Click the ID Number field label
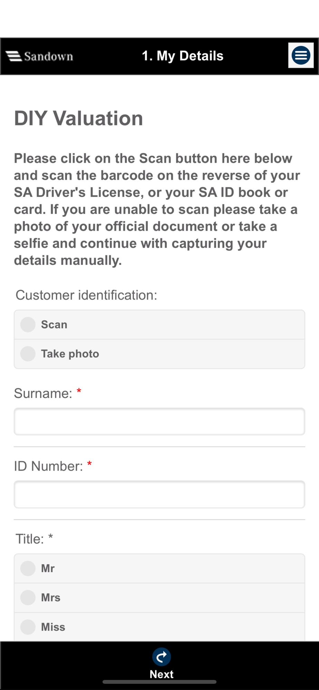Screen dimensions: 319x690 (x=48, y=466)
